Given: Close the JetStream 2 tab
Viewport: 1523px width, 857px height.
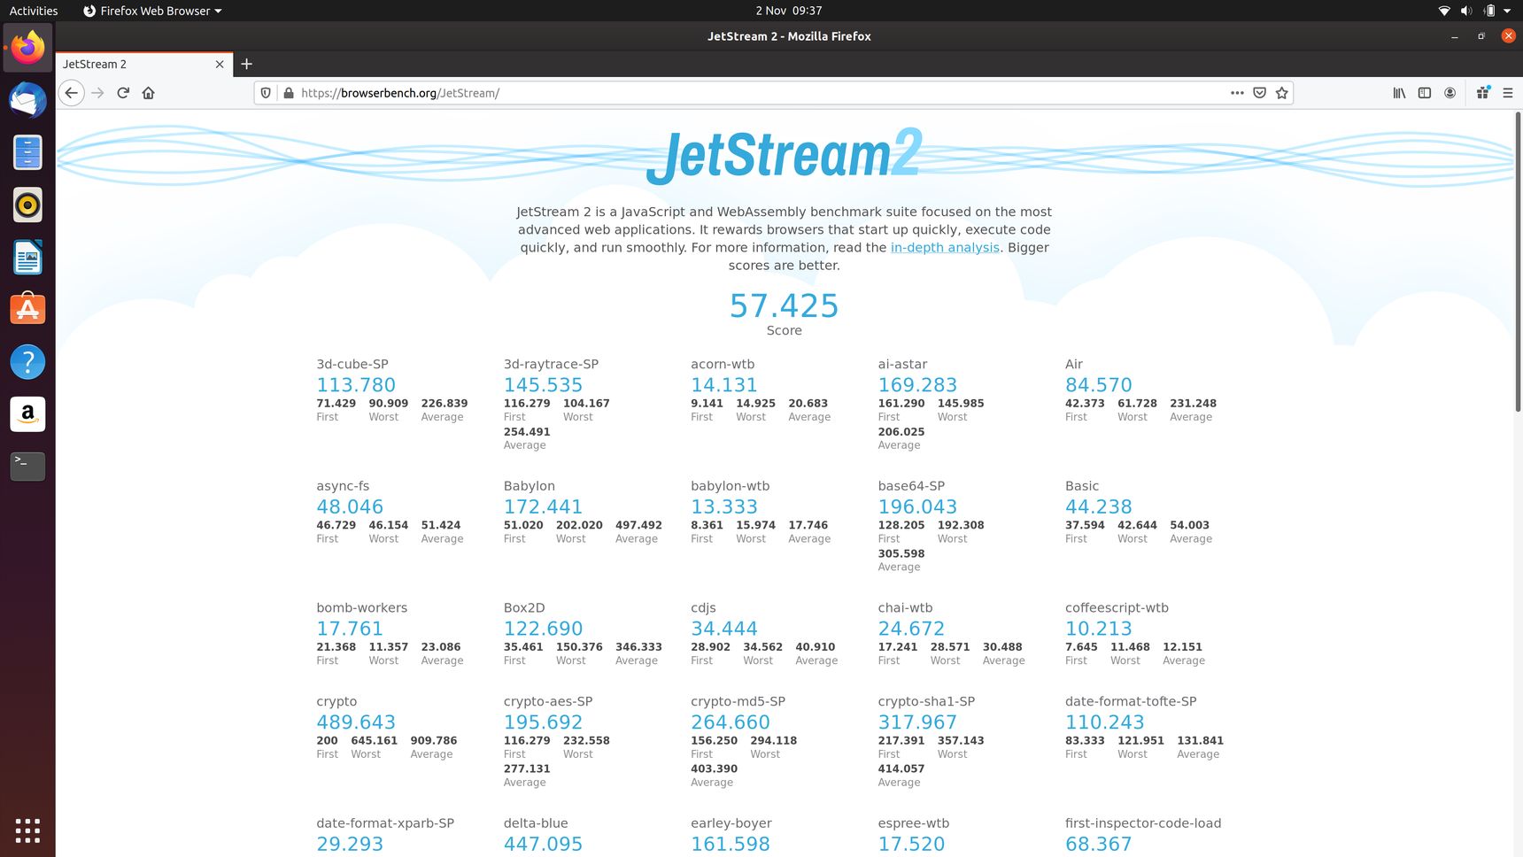Looking at the screenshot, I should 220,64.
